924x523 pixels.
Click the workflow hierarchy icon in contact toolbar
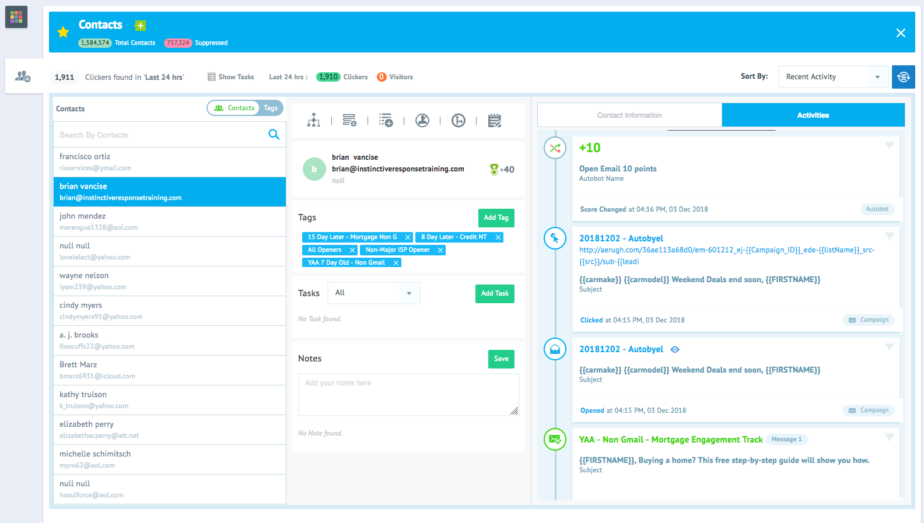point(314,121)
